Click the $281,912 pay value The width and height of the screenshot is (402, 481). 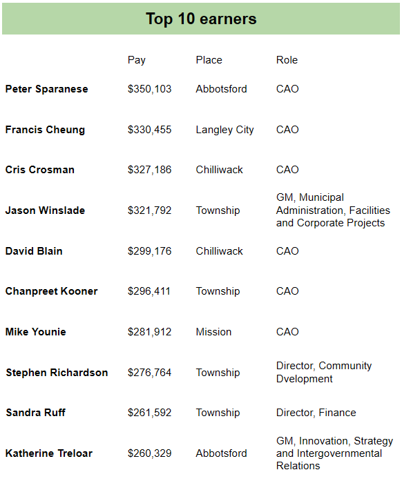[150, 332]
